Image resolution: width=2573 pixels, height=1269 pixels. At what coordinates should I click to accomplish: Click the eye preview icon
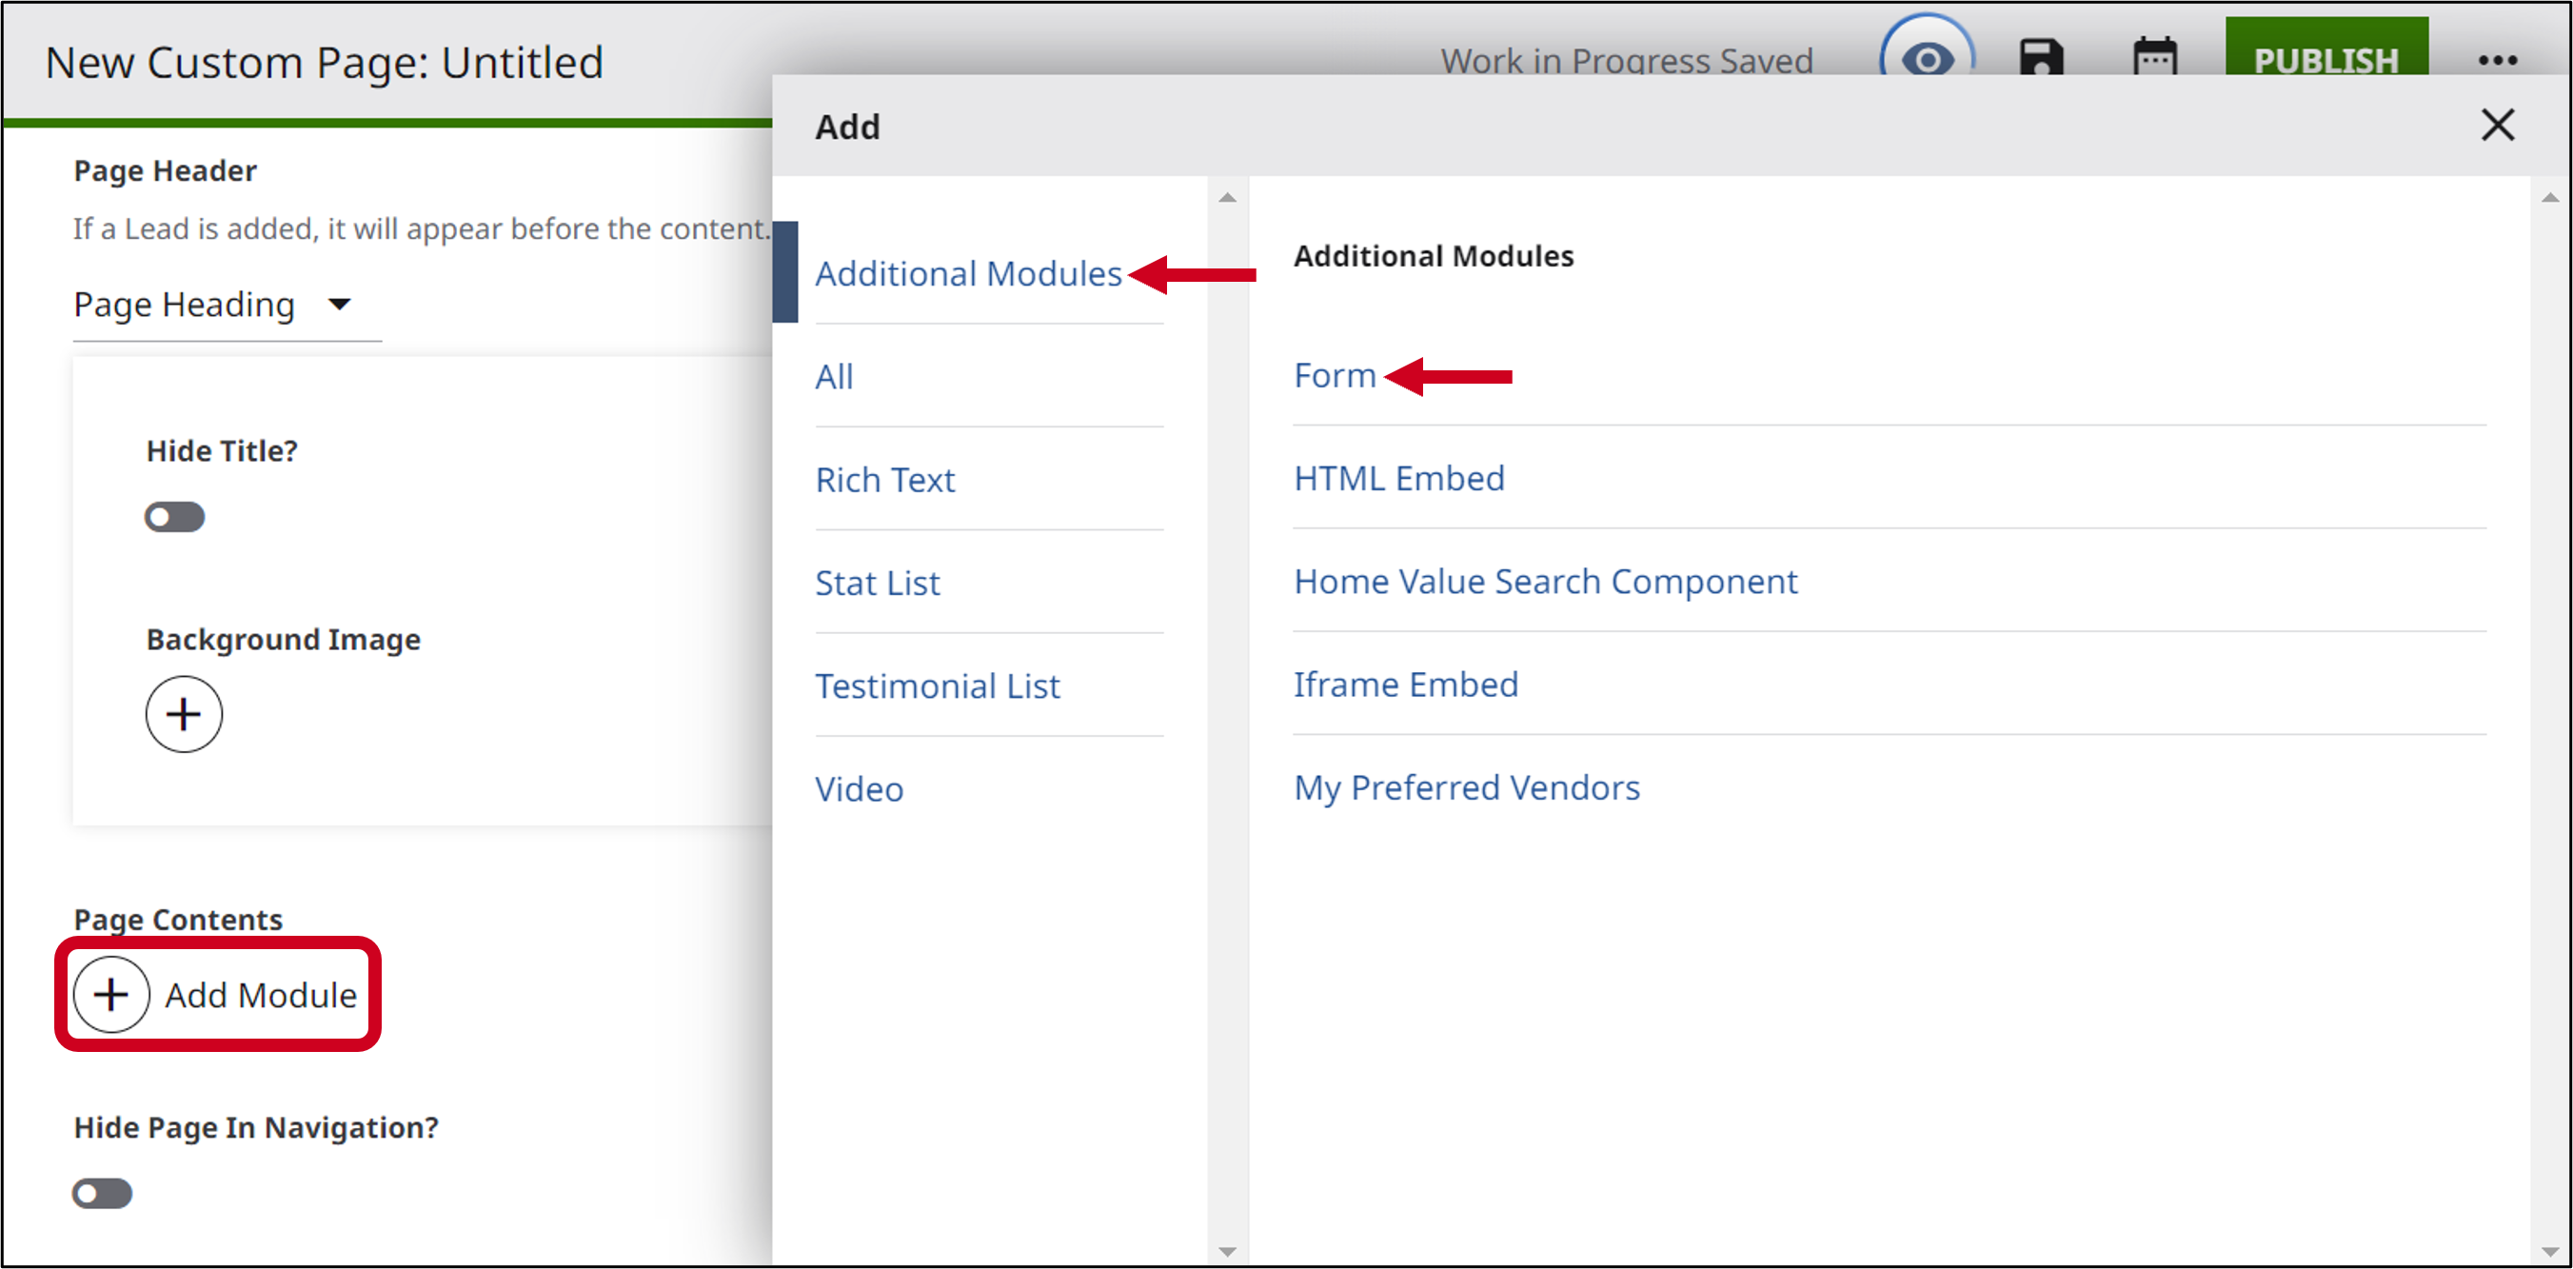pyautogui.click(x=1927, y=58)
